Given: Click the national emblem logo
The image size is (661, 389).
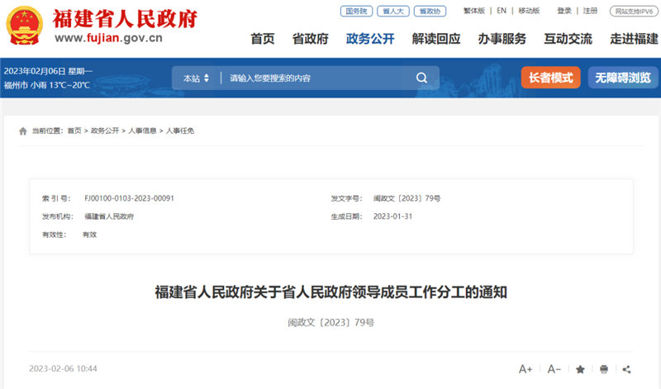Looking at the screenshot, I should coord(24,26).
